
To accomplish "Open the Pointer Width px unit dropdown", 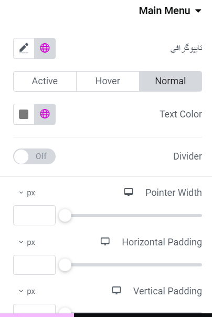I will pos(27,193).
